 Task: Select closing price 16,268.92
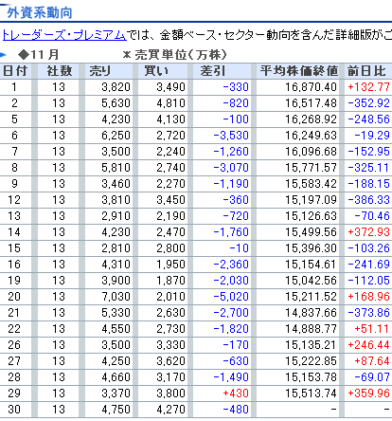(x=311, y=119)
